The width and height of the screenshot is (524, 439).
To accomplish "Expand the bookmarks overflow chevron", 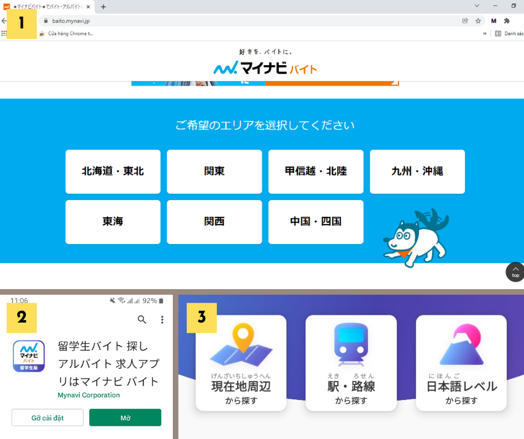I will pos(484,33).
